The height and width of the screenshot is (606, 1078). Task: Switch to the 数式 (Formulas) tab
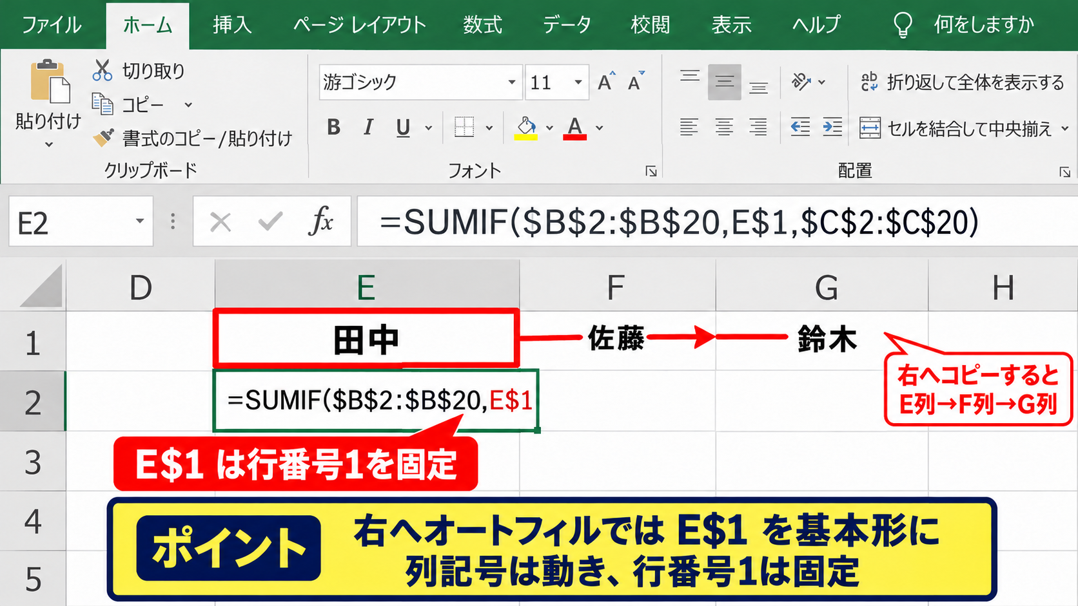tap(482, 24)
